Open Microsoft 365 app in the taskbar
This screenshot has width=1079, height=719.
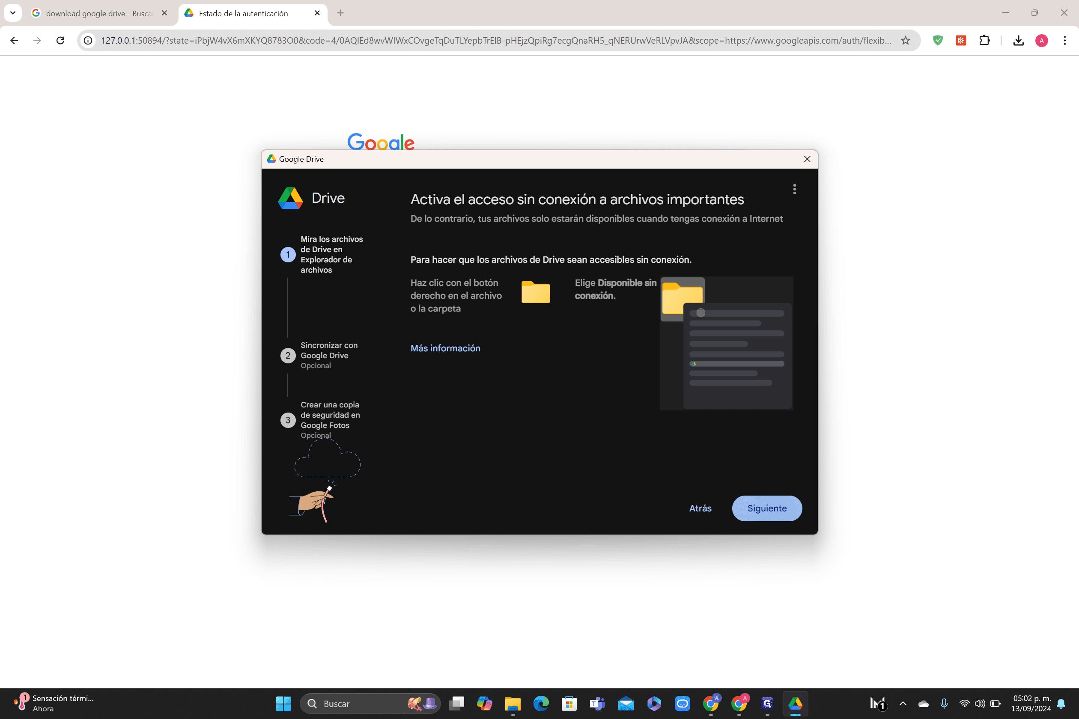point(654,704)
